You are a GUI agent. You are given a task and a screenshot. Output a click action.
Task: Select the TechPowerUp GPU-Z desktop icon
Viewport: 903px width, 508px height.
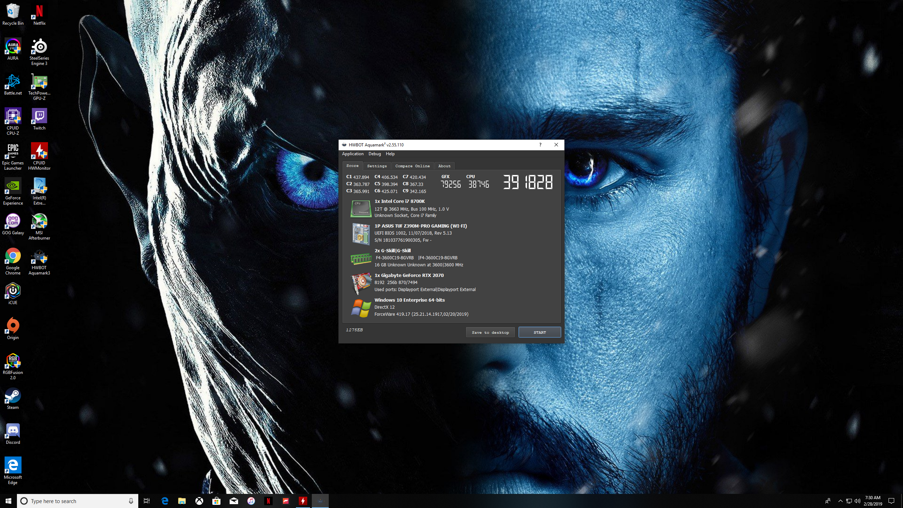tap(40, 87)
